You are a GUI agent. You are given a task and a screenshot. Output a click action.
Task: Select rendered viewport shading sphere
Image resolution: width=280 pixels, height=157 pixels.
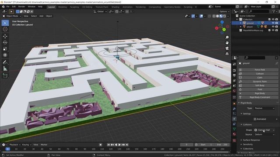click(x=224, y=16)
